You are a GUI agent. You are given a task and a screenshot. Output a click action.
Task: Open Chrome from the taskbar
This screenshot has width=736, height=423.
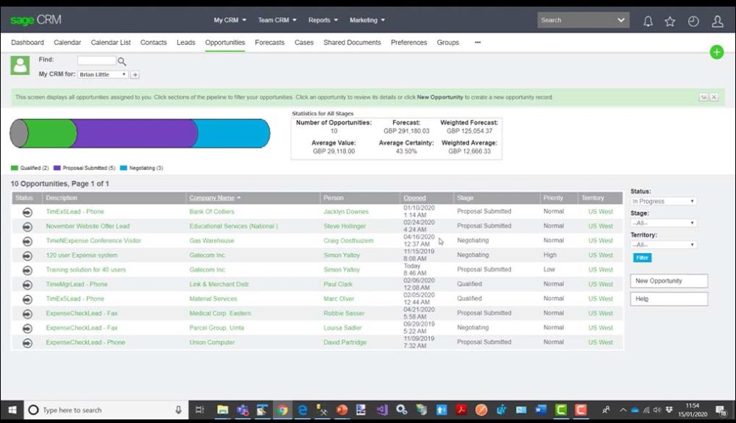tap(282, 410)
